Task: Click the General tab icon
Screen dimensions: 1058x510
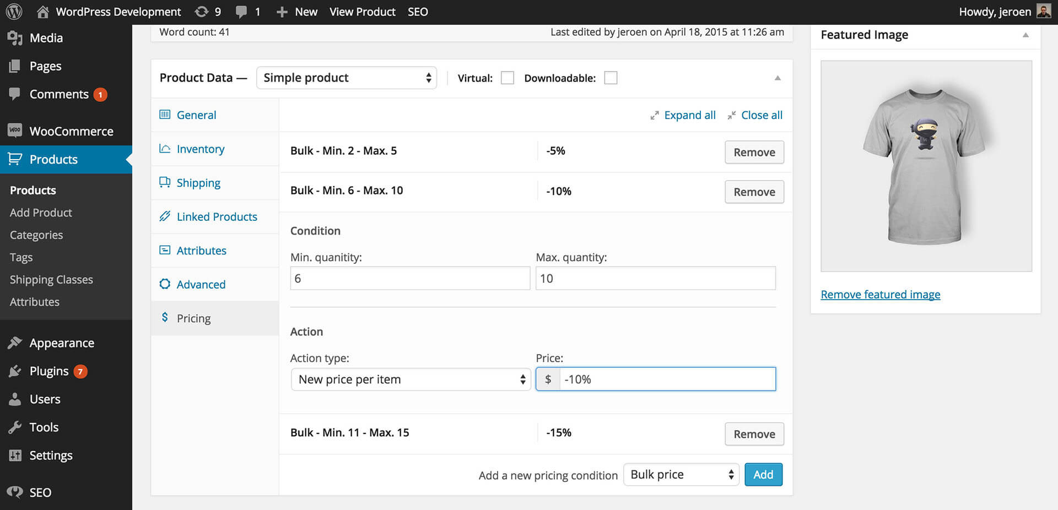Action: [165, 115]
